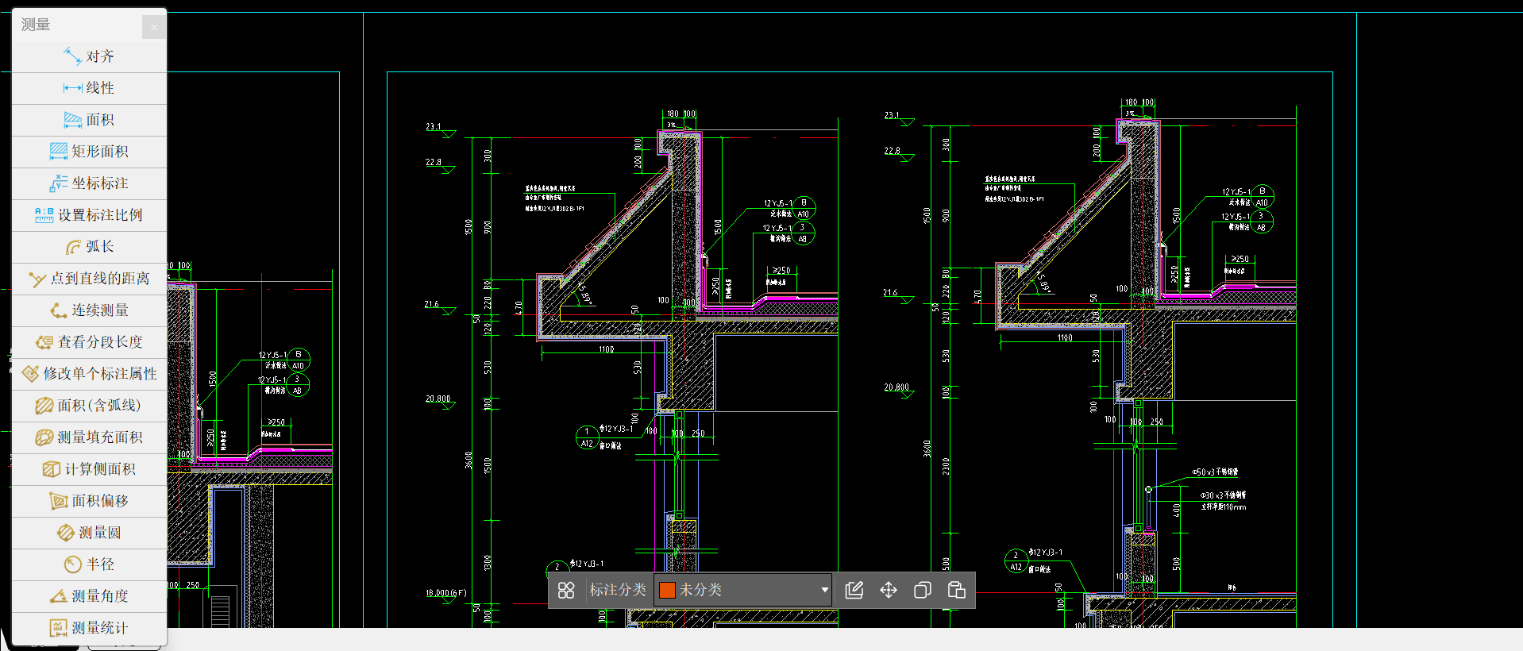Image resolution: width=1523 pixels, height=651 pixels.
Task: Click the 标注分类 label in floating toolbar
Action: (618, 590)
